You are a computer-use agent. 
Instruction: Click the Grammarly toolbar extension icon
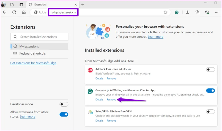pyautogui.click(x=177, y=12)
